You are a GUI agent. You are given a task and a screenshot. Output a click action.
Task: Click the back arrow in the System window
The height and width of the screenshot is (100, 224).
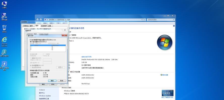tap(38, 19)
